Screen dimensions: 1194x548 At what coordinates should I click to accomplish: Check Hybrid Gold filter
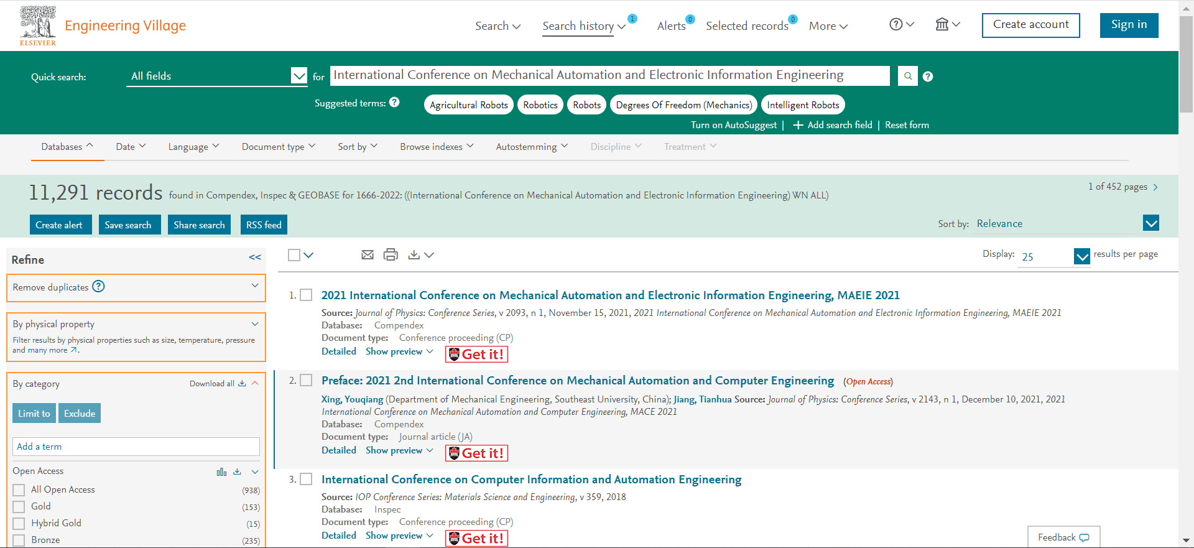coord(19,524)
